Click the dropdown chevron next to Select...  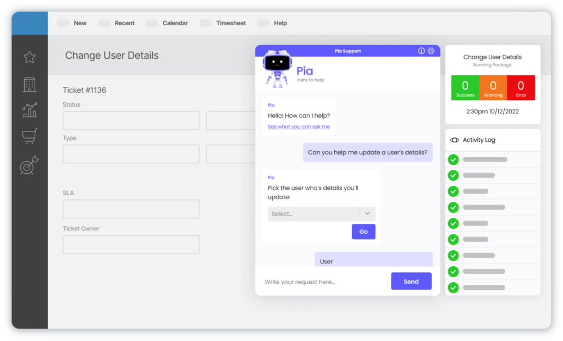[367, 213]
